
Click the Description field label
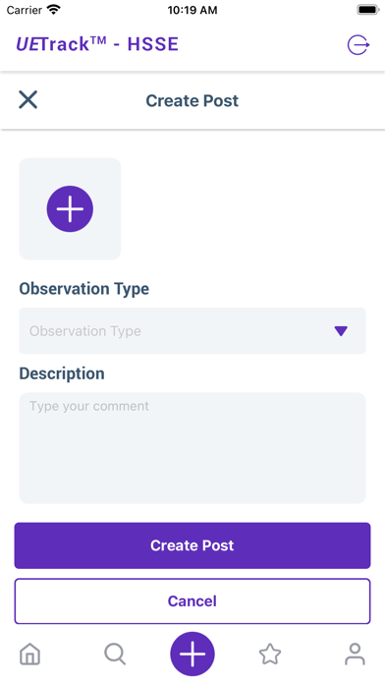(x=62, y=373)
